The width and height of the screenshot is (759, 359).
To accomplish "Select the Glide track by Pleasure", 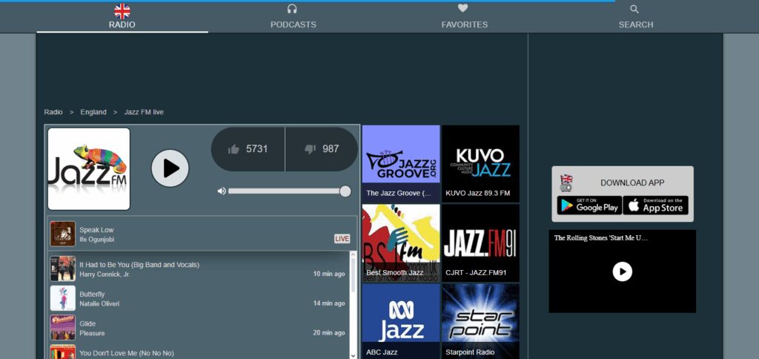I will click(x=199, y=328).
